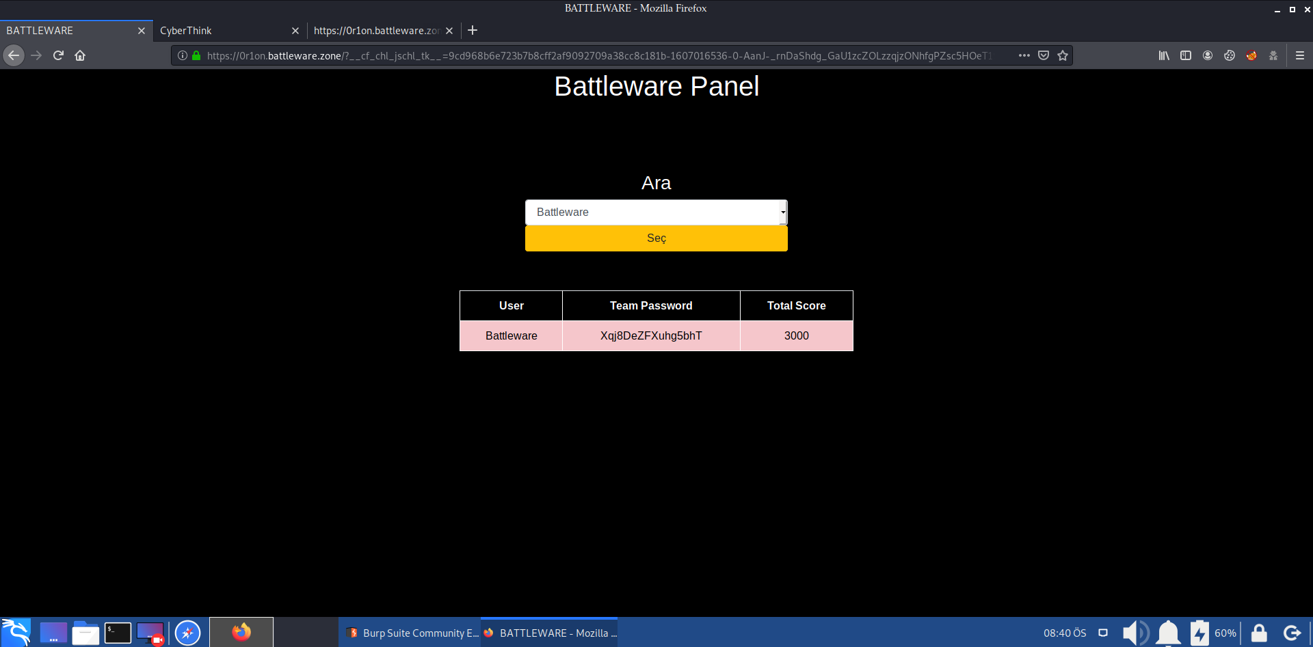Switch to the 0r1on.battleware.zone tab
This screenshot has width=1313, height=647.
[375, 31]
